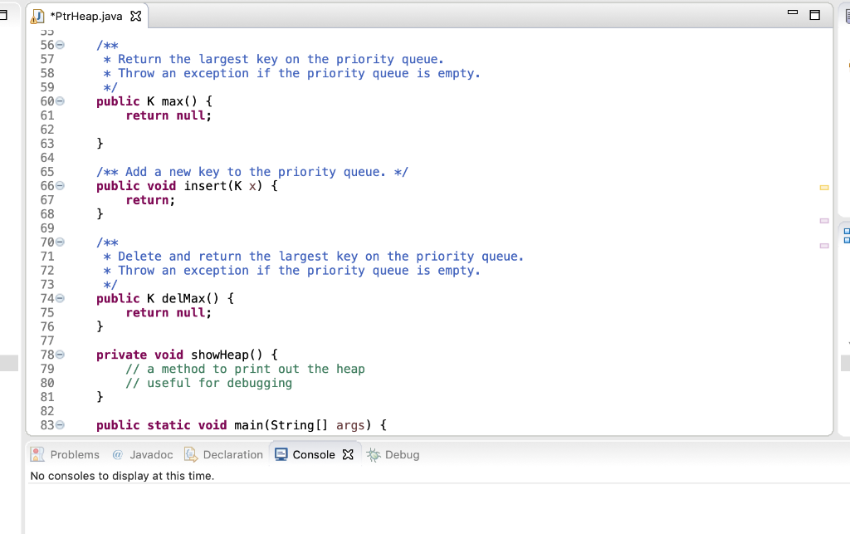
Task: Click the Debug bug icon
Action: (374, 454)
